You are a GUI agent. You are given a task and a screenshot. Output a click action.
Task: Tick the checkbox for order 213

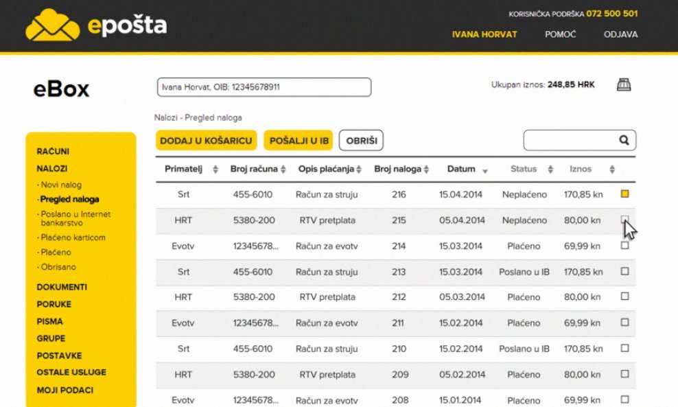click(624, 271)
